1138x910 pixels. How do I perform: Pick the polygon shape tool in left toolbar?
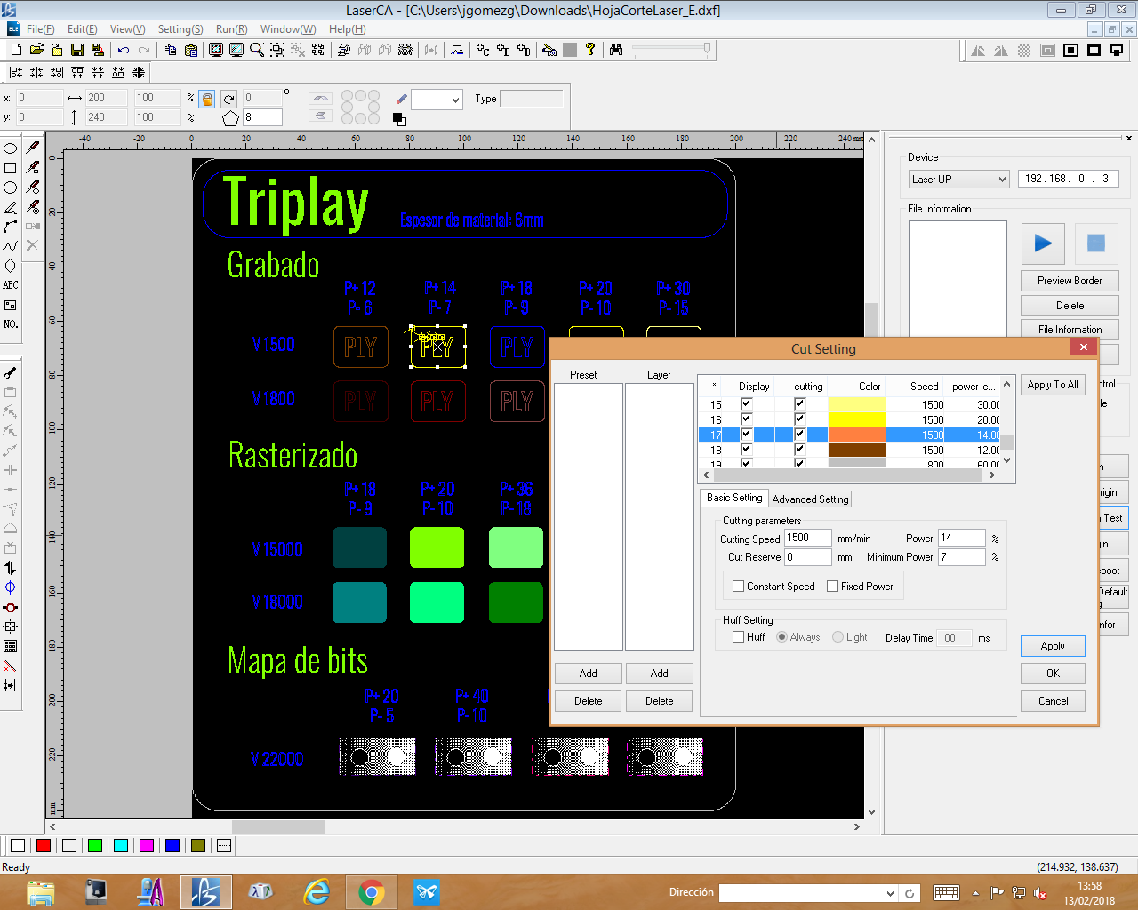[11, 266]
